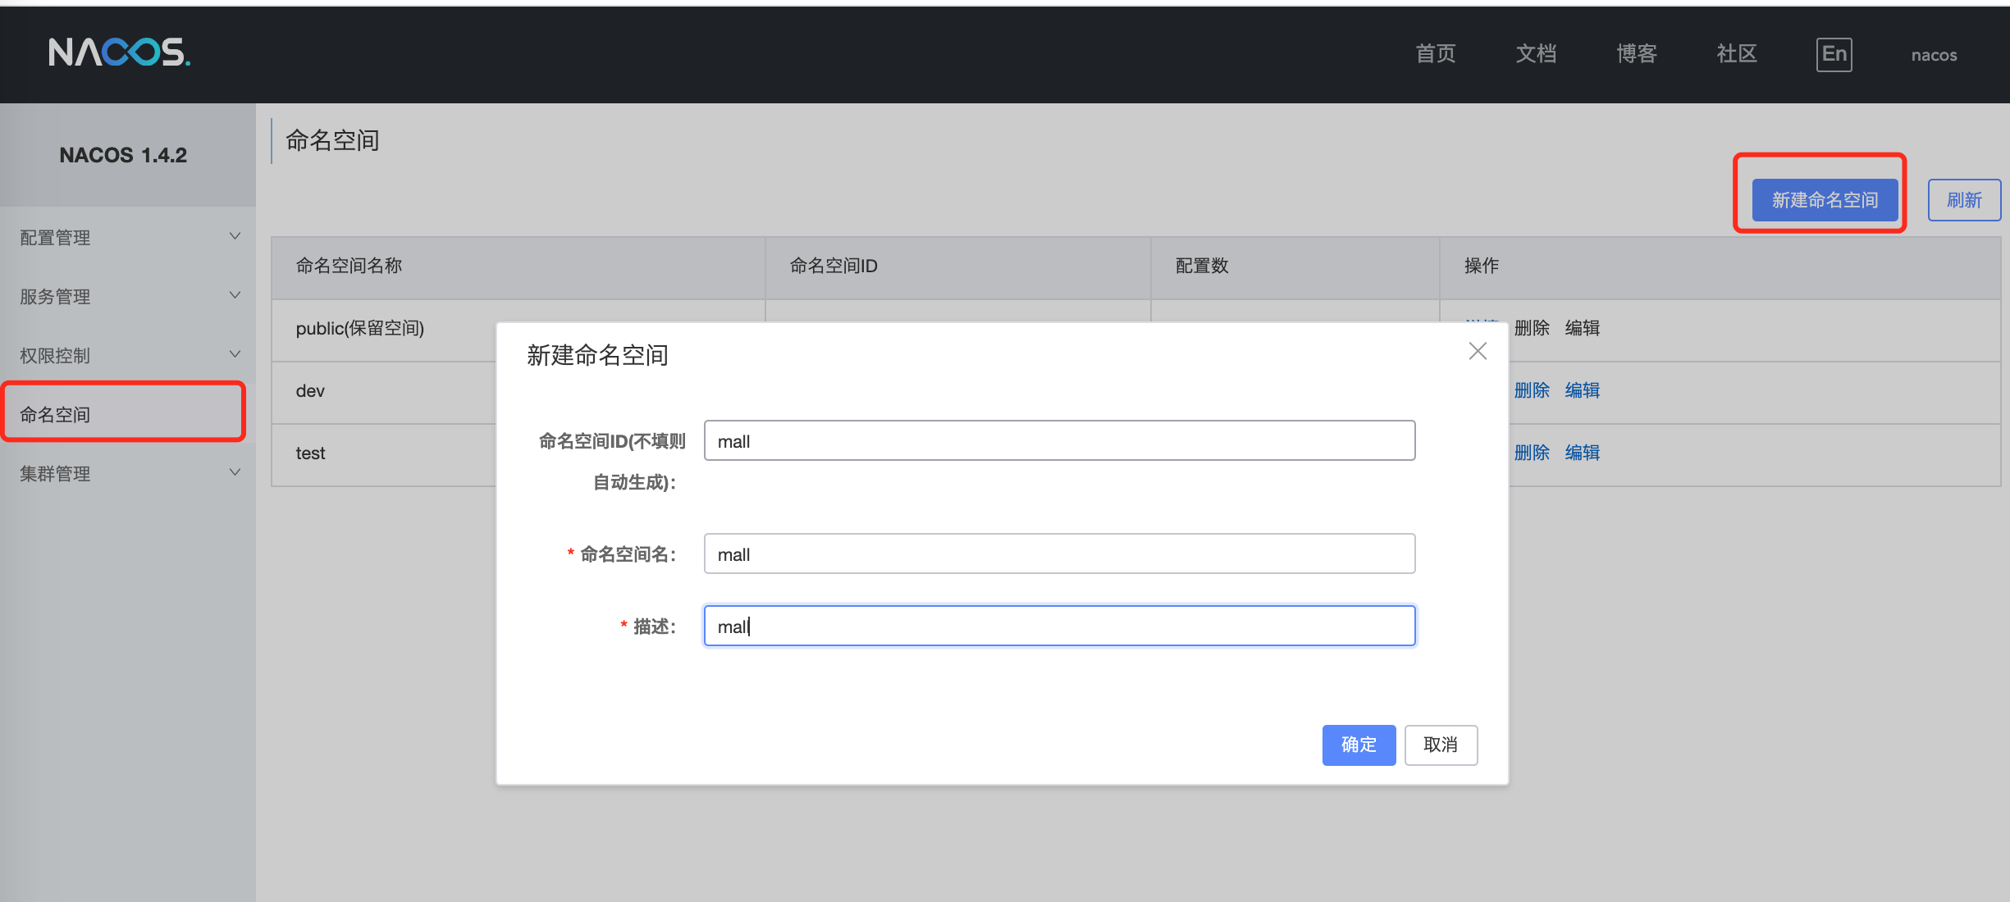
Task: Open 博客 in top navigation
Action: [x=1637, y=54]
